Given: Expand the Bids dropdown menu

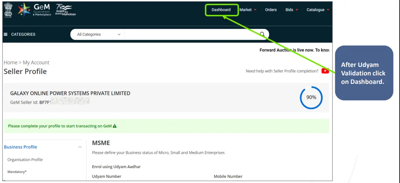Looking at the screenshot, I should coord(292,10).
